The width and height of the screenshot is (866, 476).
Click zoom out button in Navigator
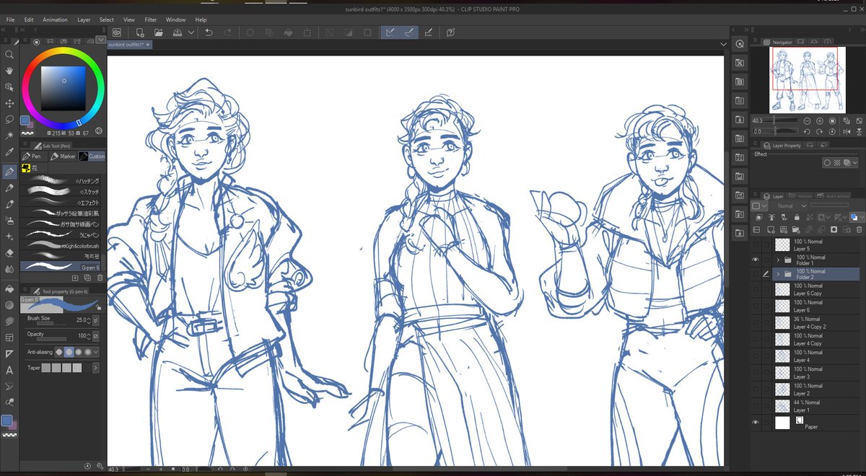point(807,121)
